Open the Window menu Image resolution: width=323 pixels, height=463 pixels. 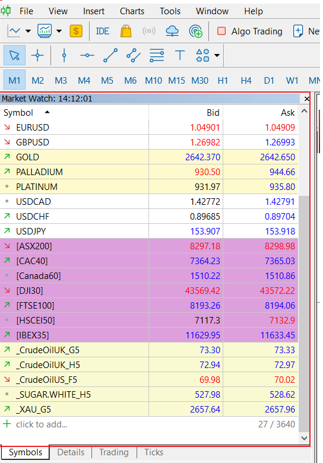coord(213,11)
